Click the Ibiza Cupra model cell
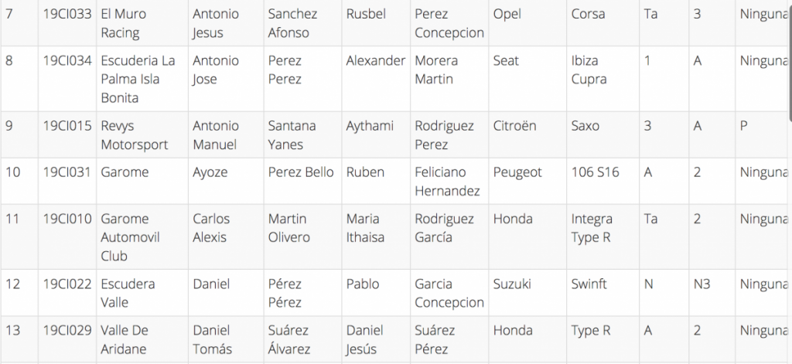This screenshot has height=364, width=792. (589, 70)
